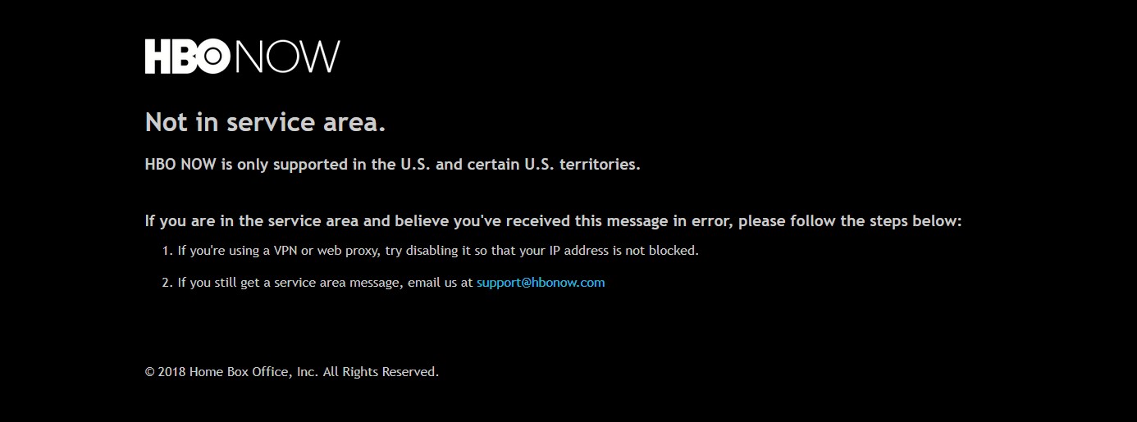Click the 'If you are in the service area' line
1137x422 pixels.
click(x=553, y=221)
